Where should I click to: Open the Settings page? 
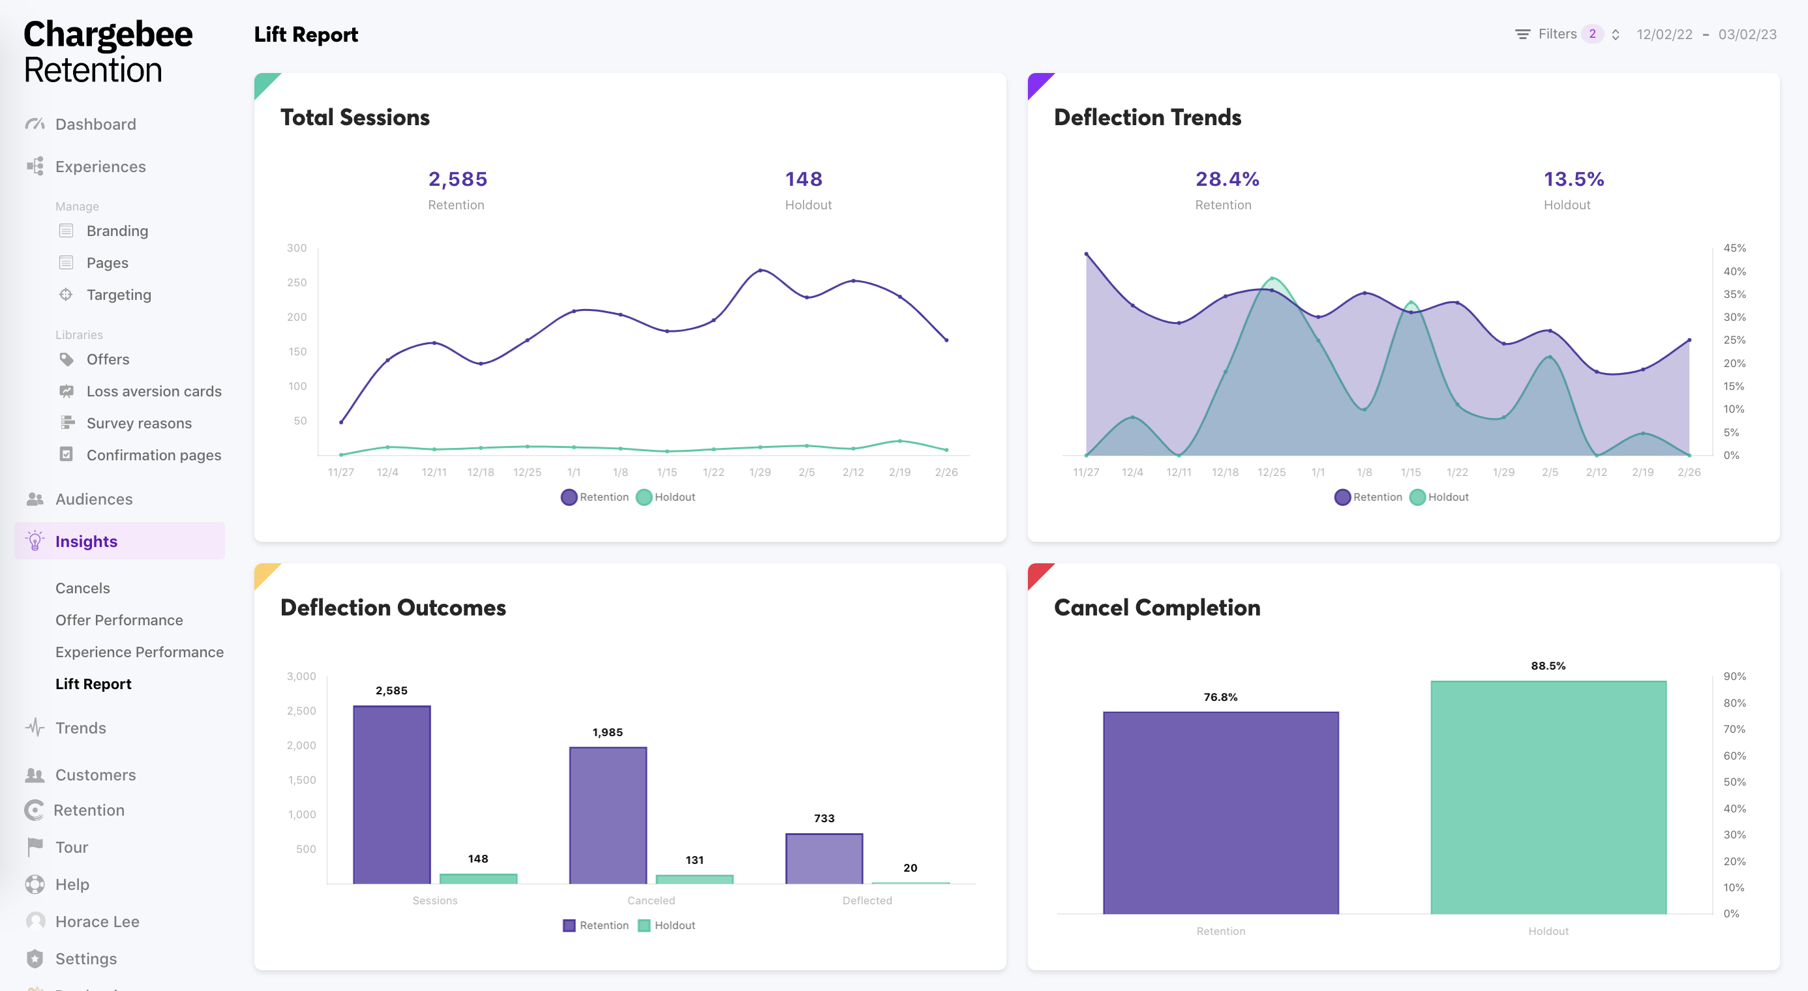[85, 959]
